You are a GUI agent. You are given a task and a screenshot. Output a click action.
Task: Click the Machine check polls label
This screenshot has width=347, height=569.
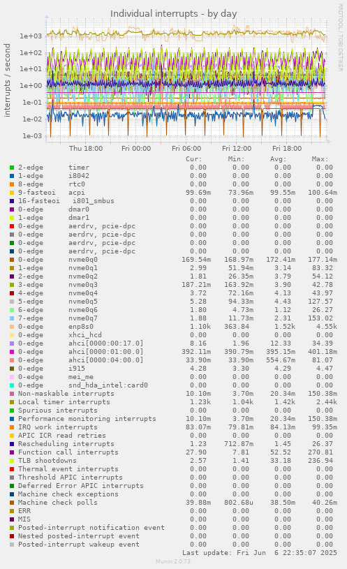(58, 503)
